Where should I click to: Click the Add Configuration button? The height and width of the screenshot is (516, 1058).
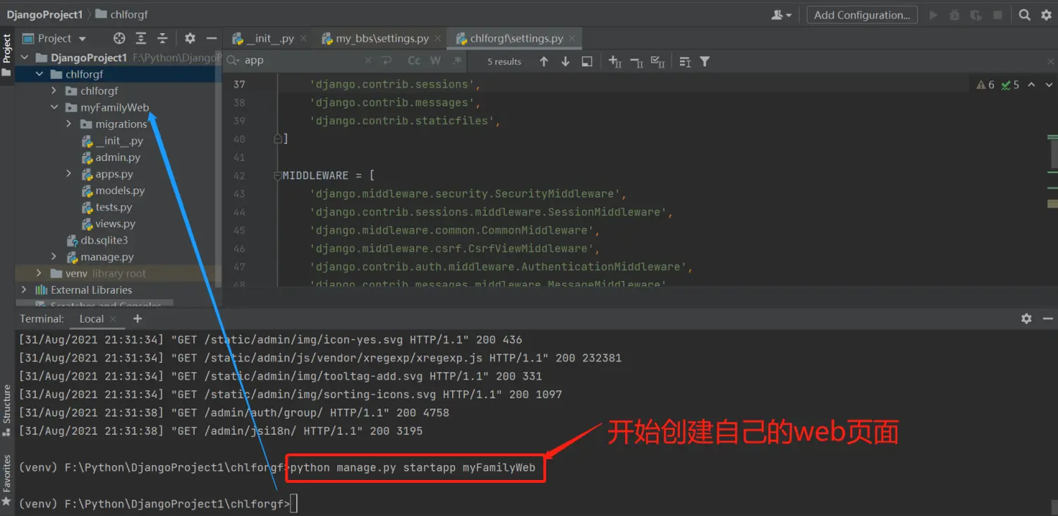[861, 15]
